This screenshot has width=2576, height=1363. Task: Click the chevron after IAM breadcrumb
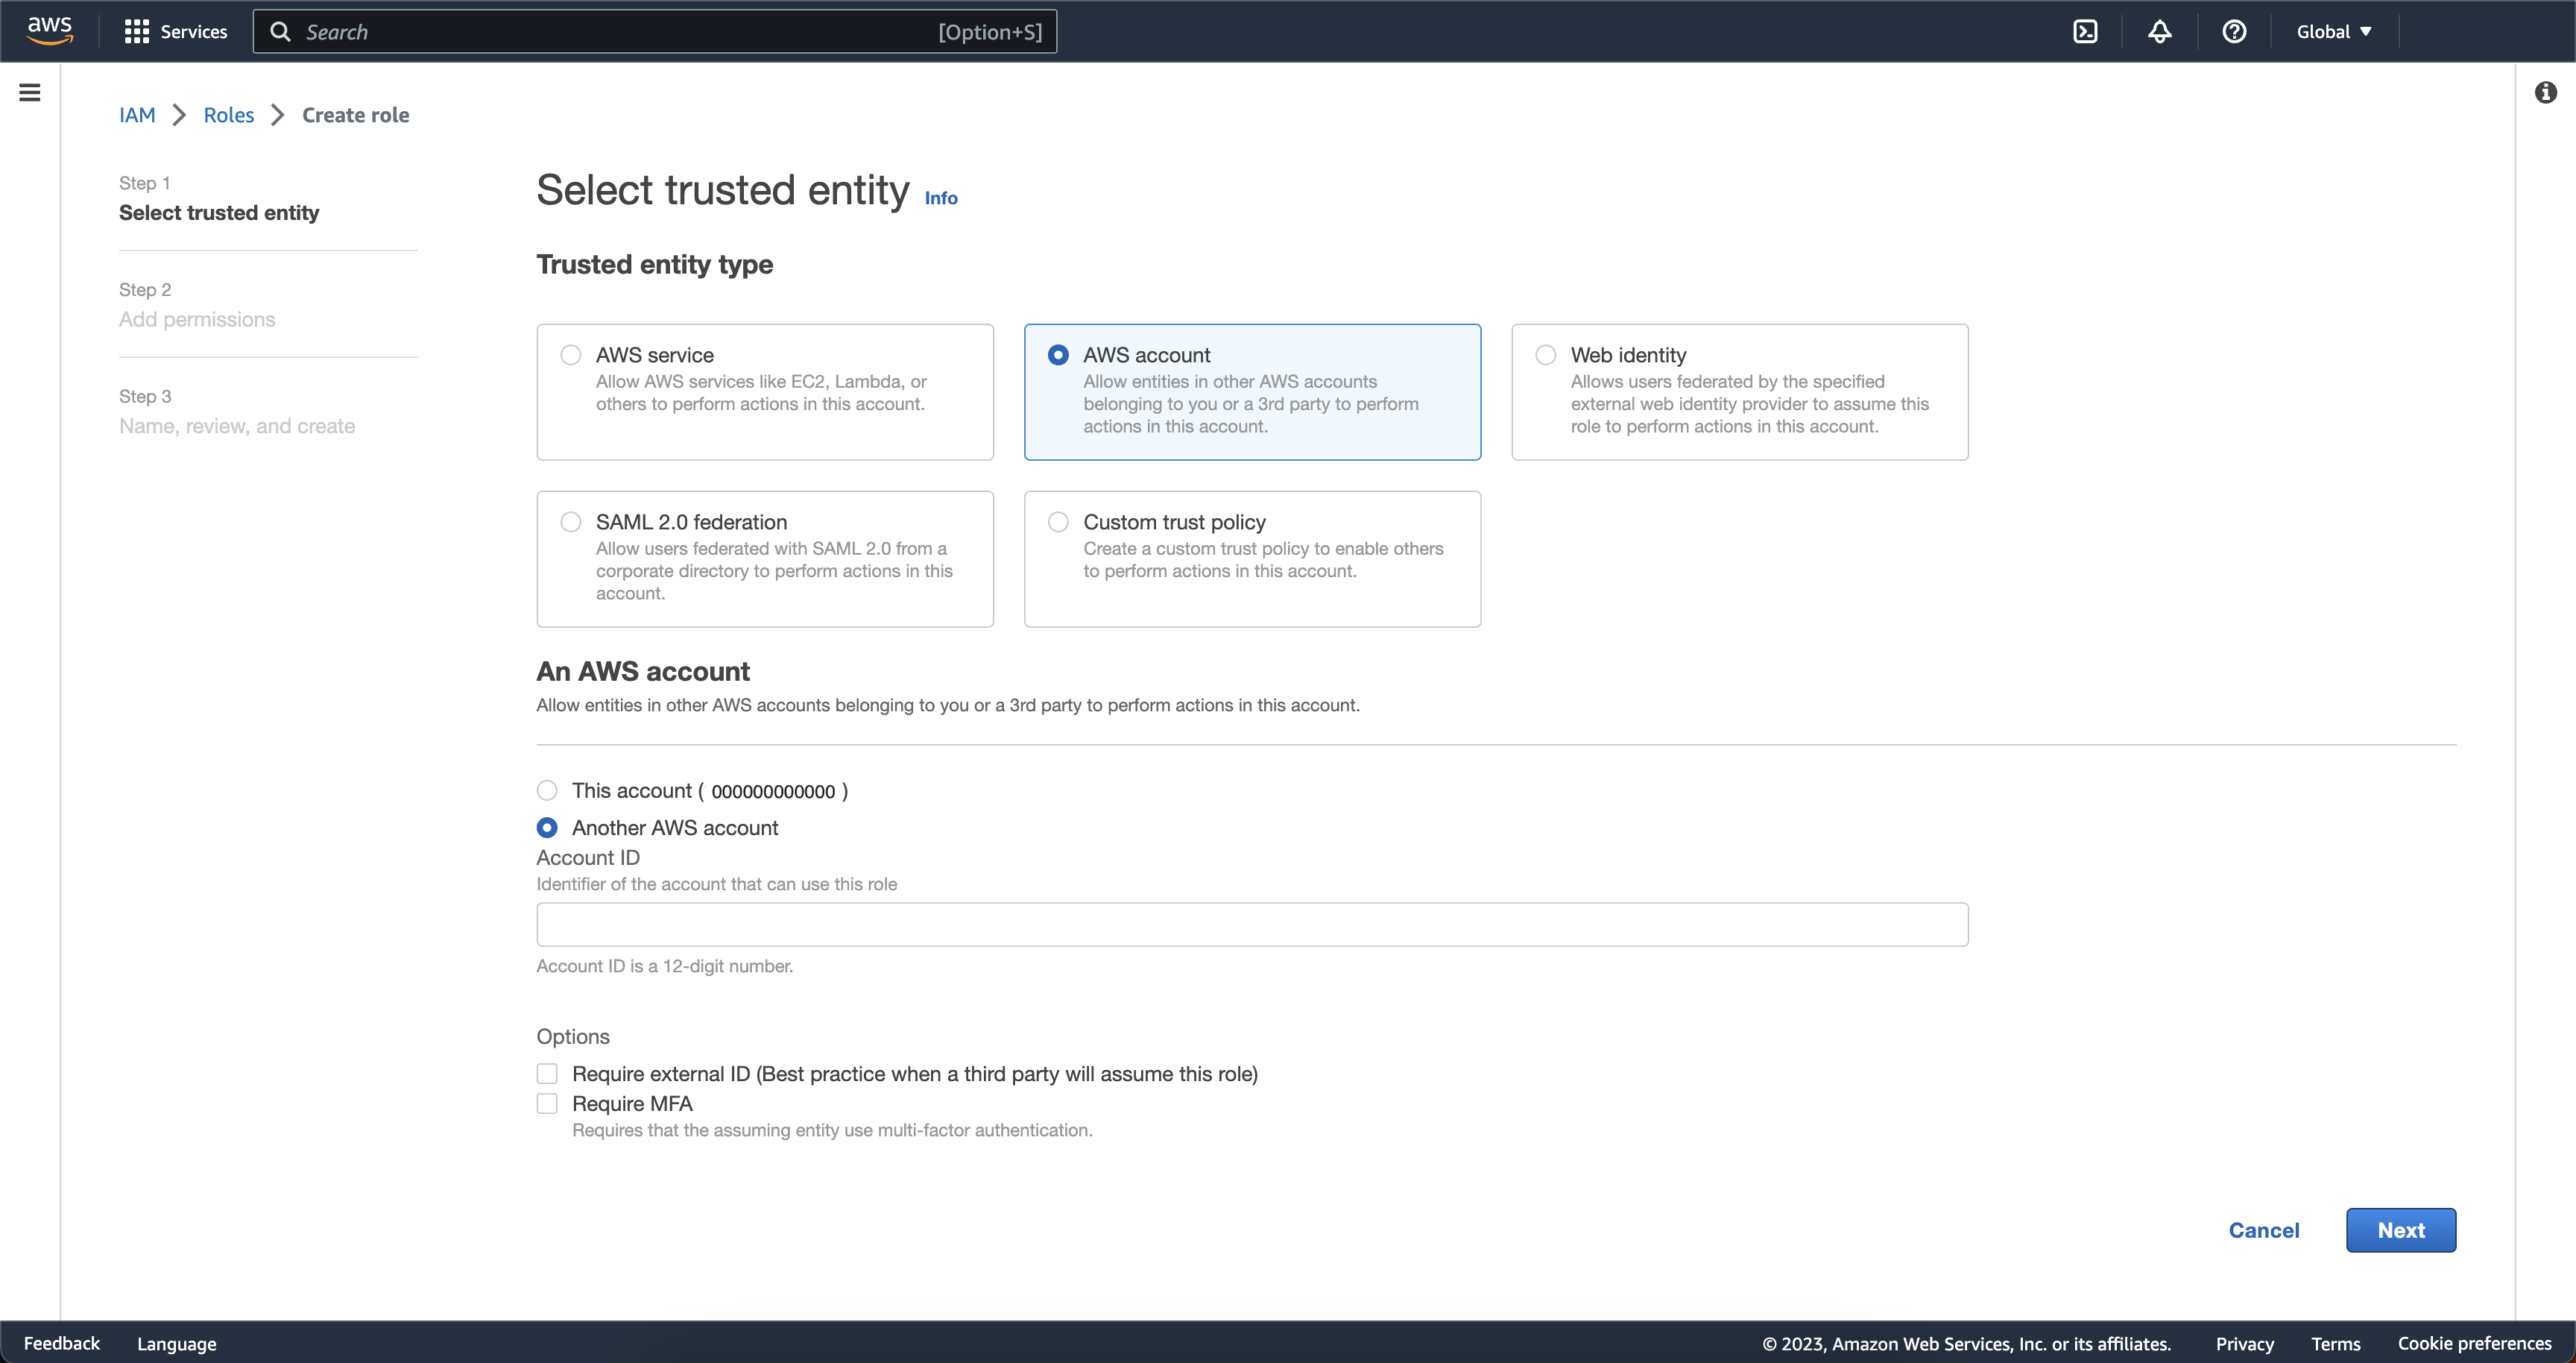(x=179, y=115)
